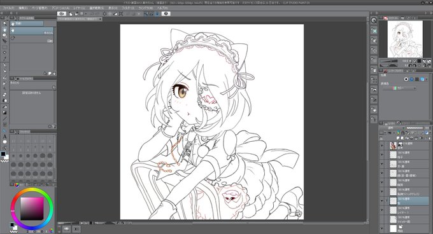Viewport: 433px width, 234px height.
Task: Open the ウィンドウ menu
Action: point(146,8)
